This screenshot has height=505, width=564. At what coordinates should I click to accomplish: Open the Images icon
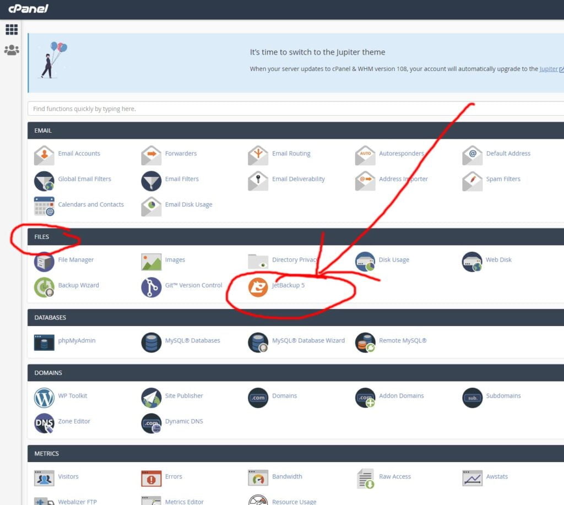coord(151,262)
